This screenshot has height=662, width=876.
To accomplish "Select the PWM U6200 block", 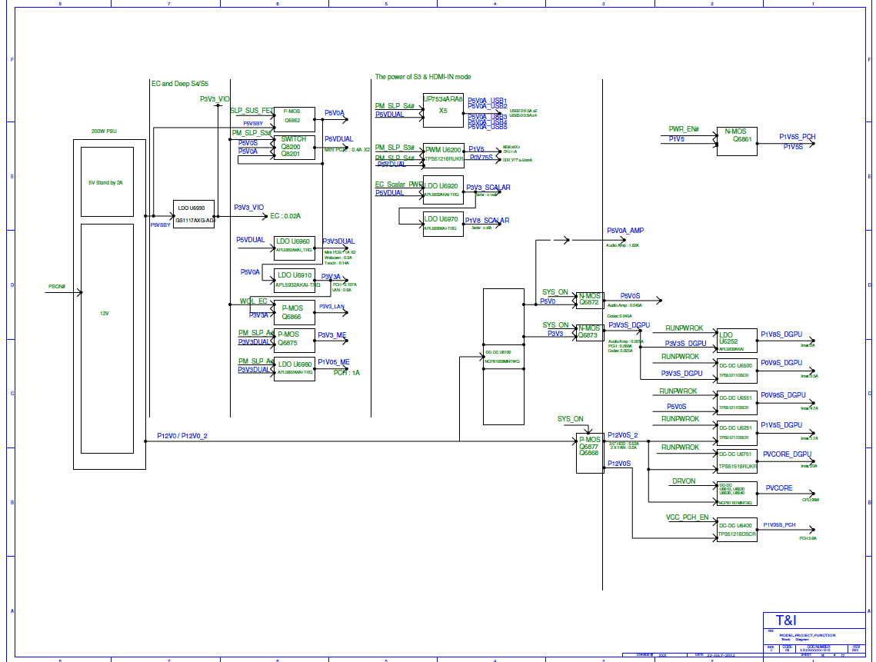I will [x=444, y=155].
